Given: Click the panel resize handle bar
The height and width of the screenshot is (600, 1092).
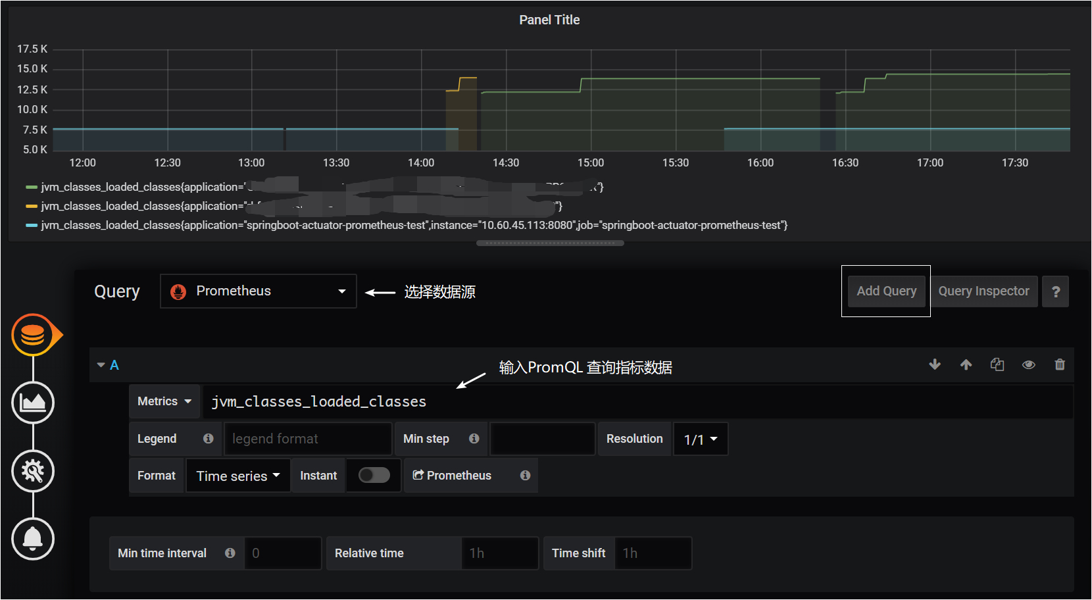Looking at the screenshot, I should coord(550,243).
